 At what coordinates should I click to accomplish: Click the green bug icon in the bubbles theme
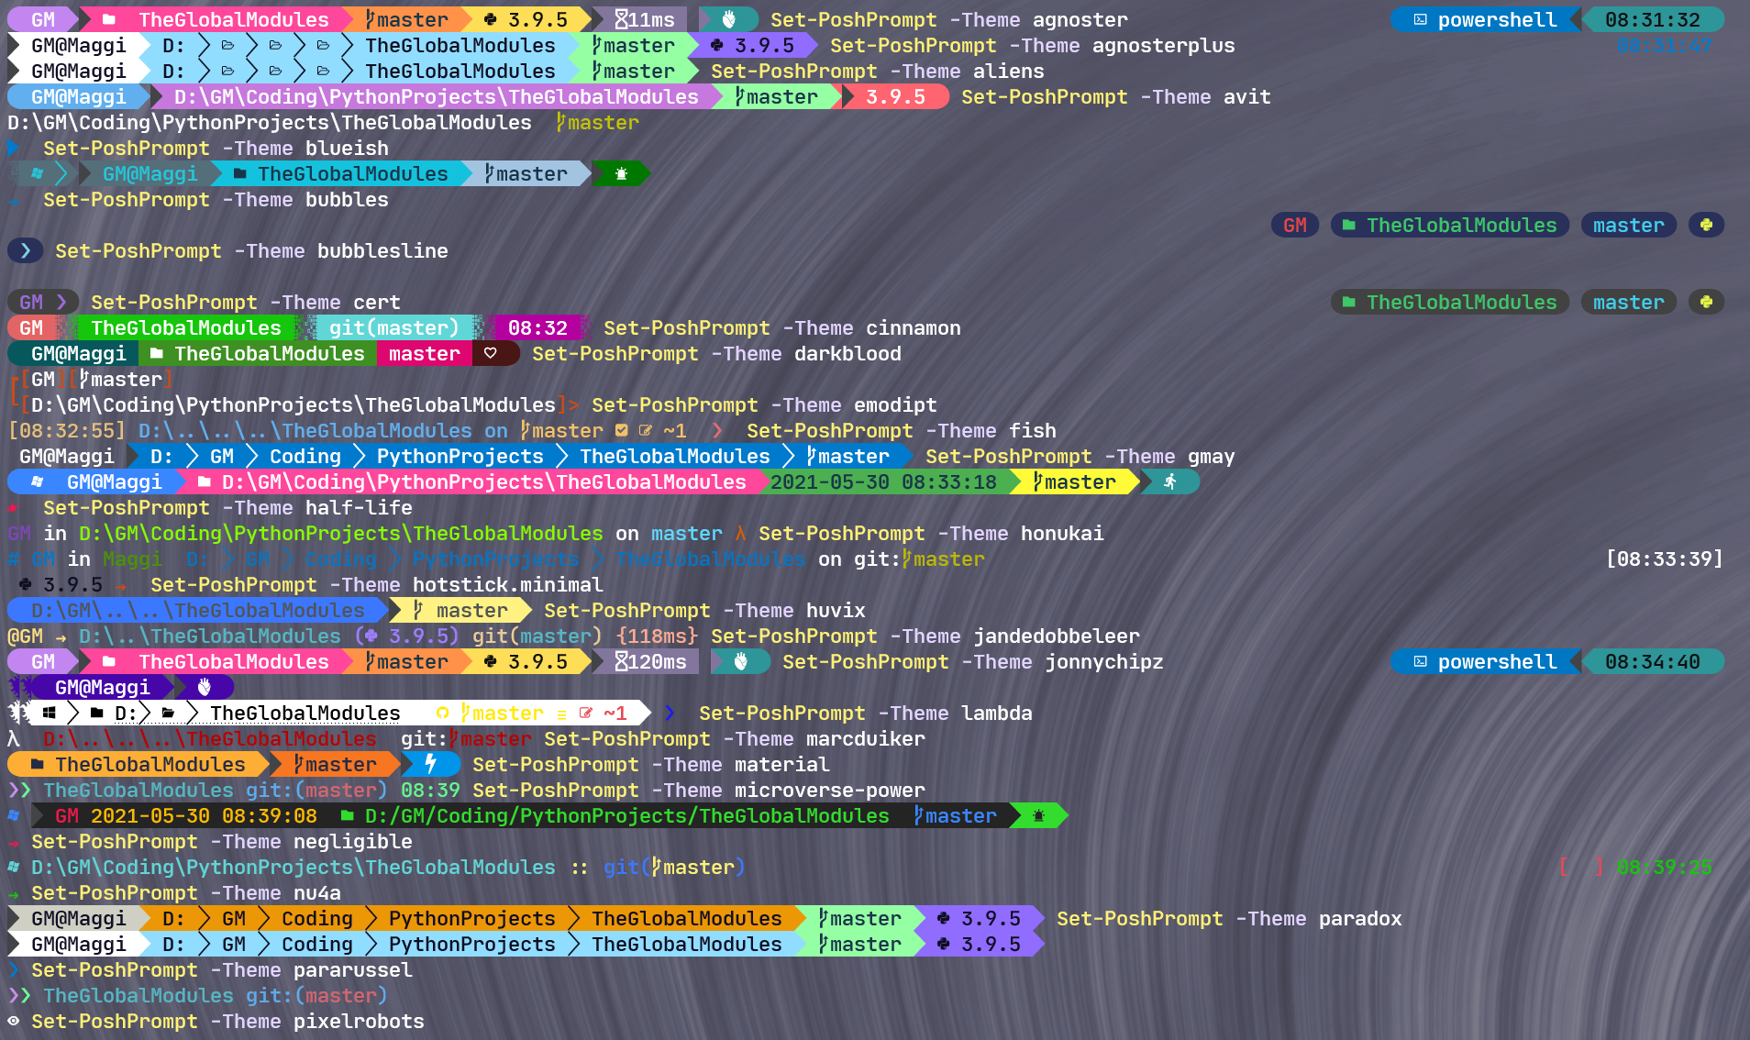point(621,173)
